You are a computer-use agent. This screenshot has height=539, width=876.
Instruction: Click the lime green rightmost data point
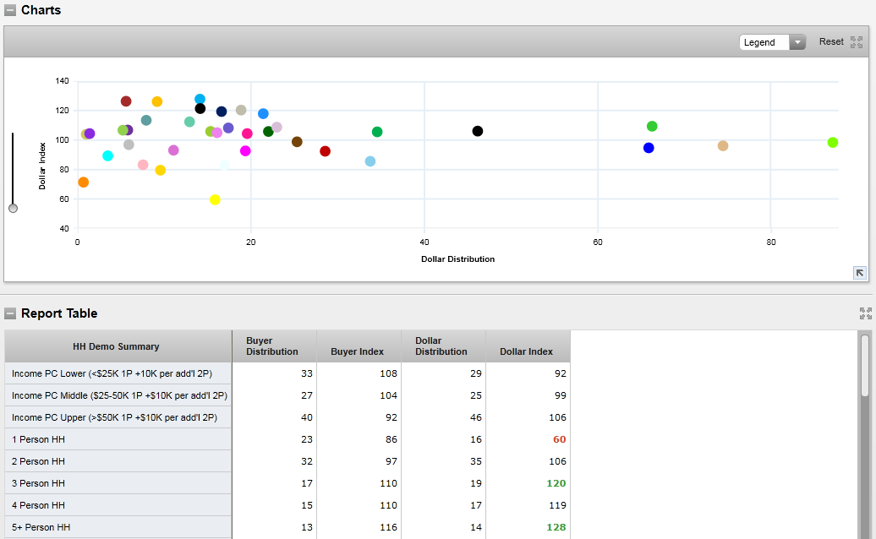click(833, 143)
